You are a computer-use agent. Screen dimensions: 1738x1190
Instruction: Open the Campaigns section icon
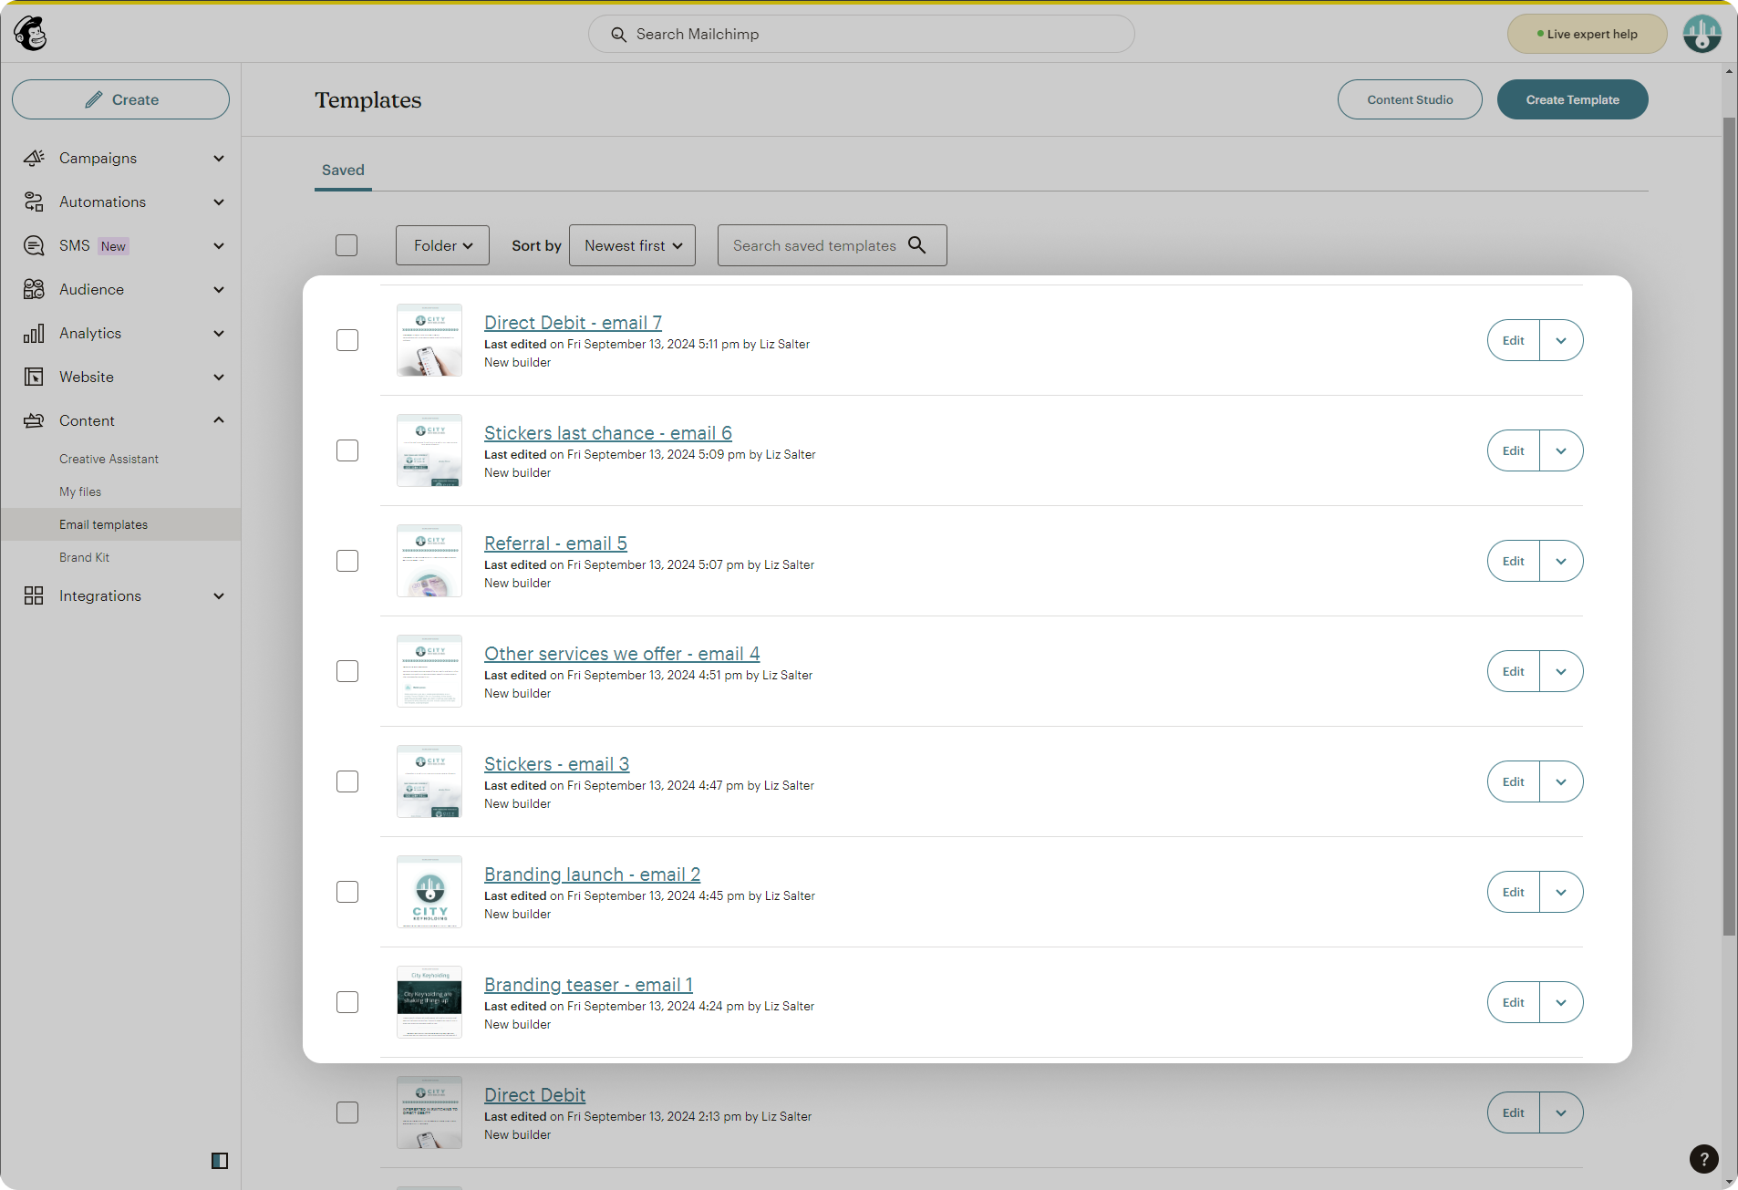click(x=34, y=158)
